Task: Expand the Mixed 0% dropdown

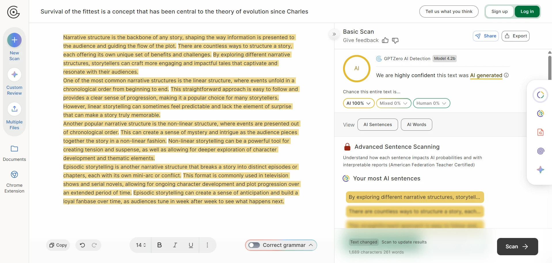Action: pyautogui.click(x=393, y=103)
